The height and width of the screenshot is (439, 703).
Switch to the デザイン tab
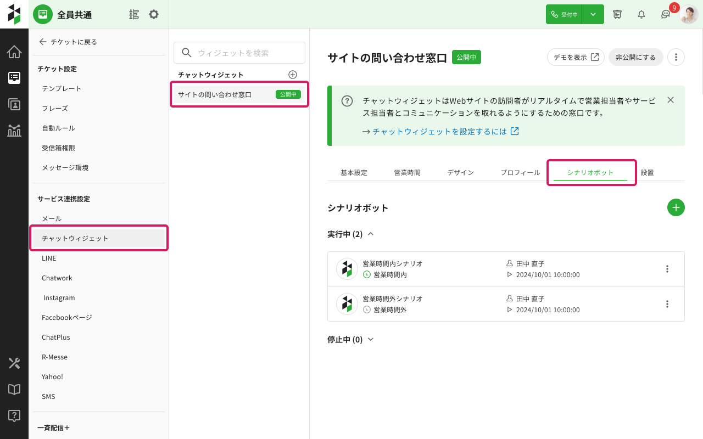[x=460, y=172]
